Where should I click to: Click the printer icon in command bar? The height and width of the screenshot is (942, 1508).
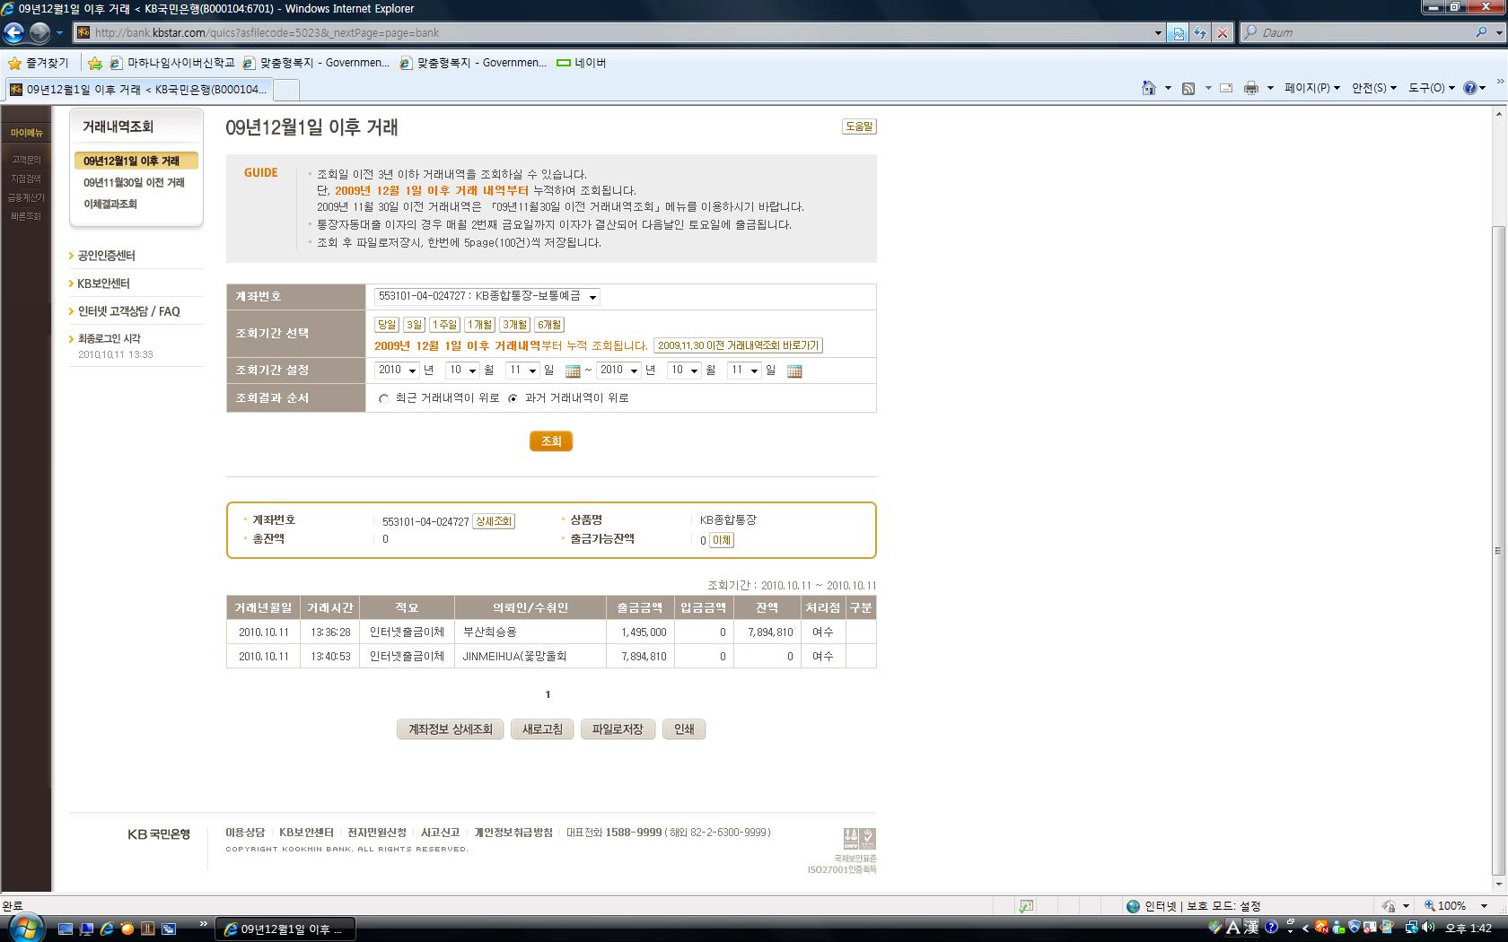tap(1250, 88)
